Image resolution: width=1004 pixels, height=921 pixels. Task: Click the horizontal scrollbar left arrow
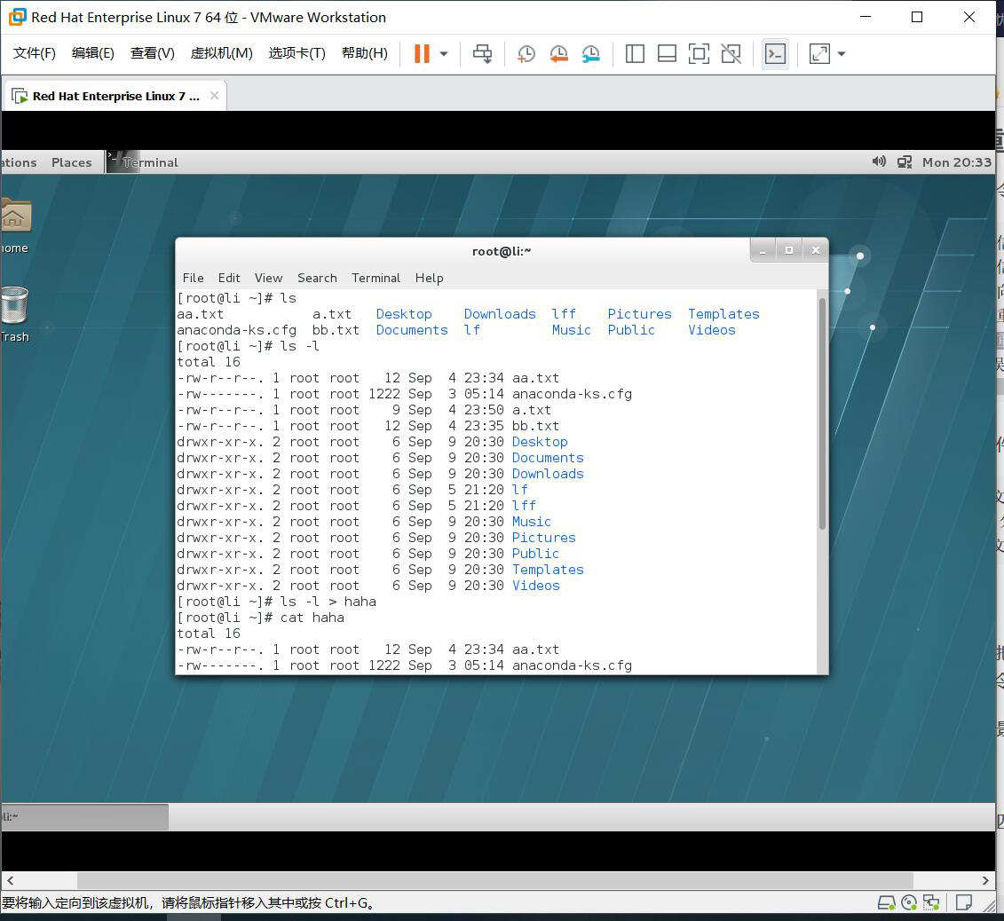(x=11, y=880)
